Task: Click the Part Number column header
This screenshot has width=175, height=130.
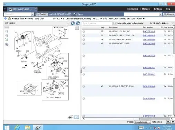Action: 148,27
